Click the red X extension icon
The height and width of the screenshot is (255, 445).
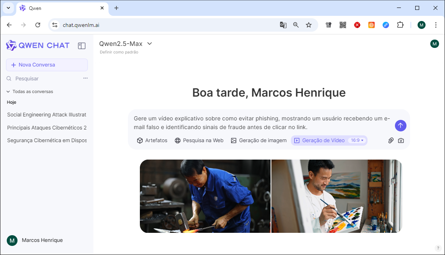tap(357, 25)
